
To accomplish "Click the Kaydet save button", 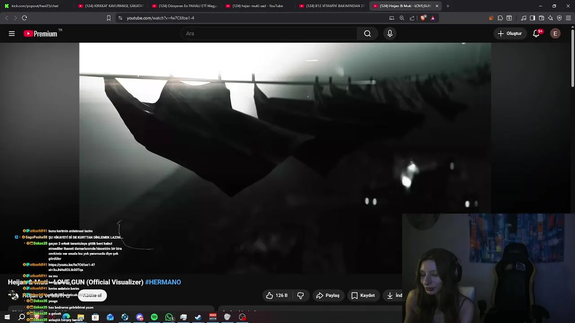I will (x=363, y=295).
